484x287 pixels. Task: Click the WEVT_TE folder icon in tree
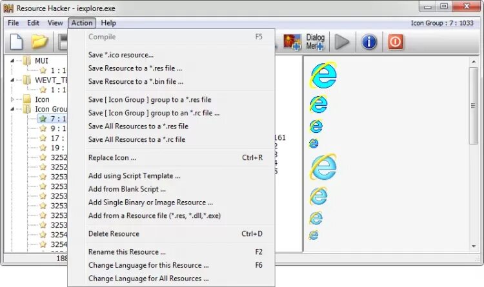point(27,80)
